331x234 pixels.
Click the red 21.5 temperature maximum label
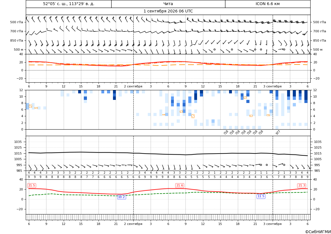[x=32, y=185]
